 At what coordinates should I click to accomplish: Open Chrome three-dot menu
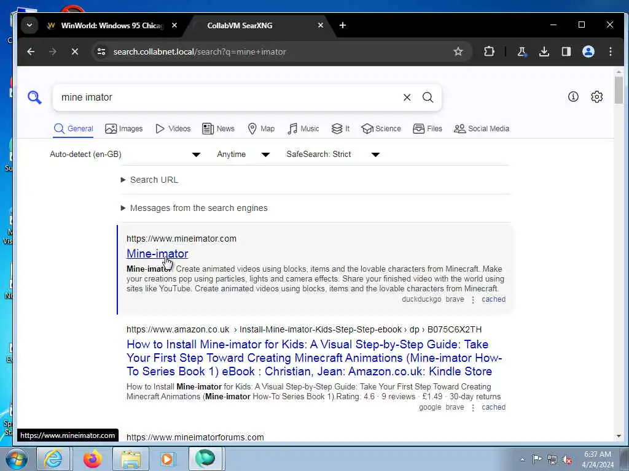coord(610,52)
